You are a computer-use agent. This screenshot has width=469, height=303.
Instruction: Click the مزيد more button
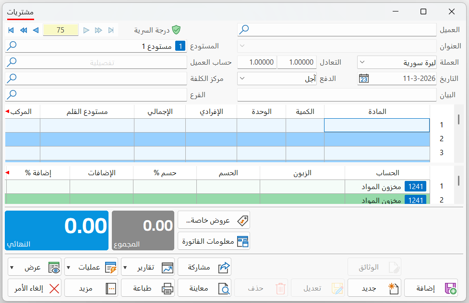[91, 288]
